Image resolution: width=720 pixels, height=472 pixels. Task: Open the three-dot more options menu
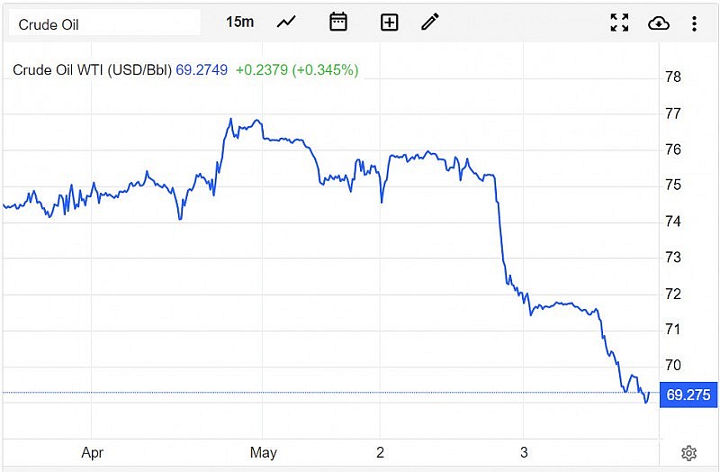[694, 23]
